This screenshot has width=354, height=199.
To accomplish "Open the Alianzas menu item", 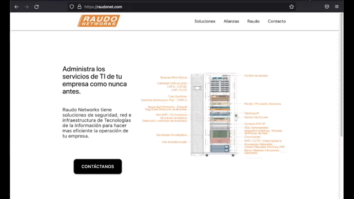I will point(231,21).
